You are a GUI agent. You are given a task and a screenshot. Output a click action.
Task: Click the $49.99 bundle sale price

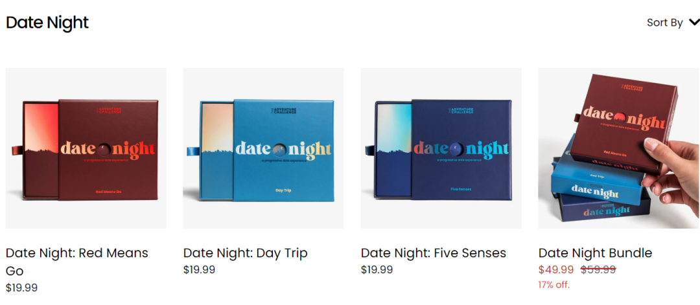point(556,269)
